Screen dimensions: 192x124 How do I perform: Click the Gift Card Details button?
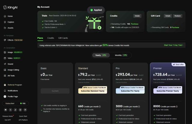coord(168,16)
